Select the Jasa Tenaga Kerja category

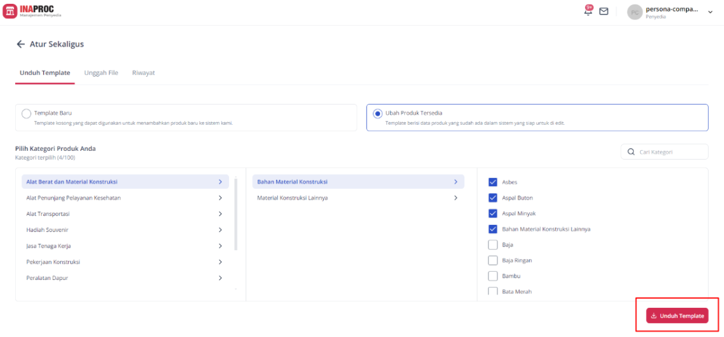[125, 246]
